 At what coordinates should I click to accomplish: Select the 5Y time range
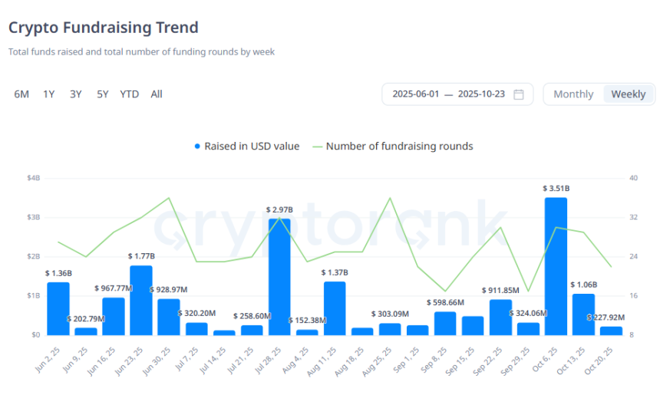tap(103, 94)
